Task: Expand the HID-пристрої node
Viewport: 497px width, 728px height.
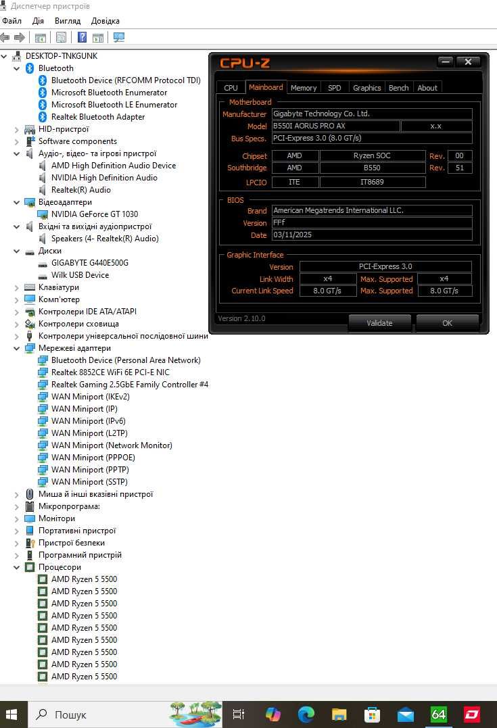Action: point(17,130)
